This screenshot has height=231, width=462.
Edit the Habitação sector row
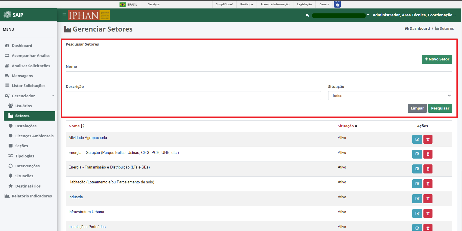417,184
